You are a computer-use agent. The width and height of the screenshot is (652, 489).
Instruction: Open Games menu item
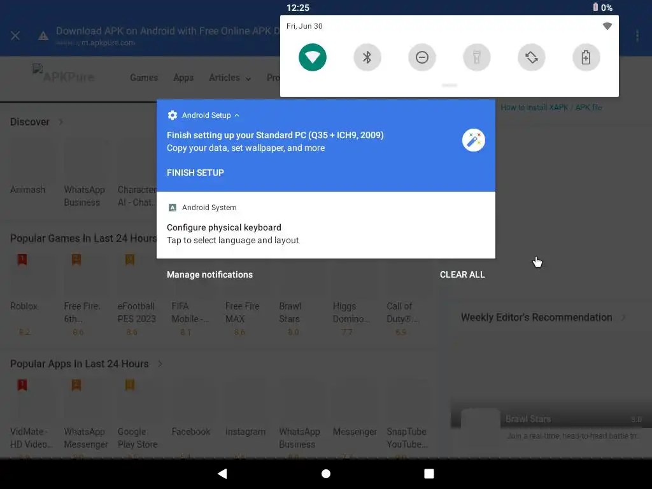(144, 78)
